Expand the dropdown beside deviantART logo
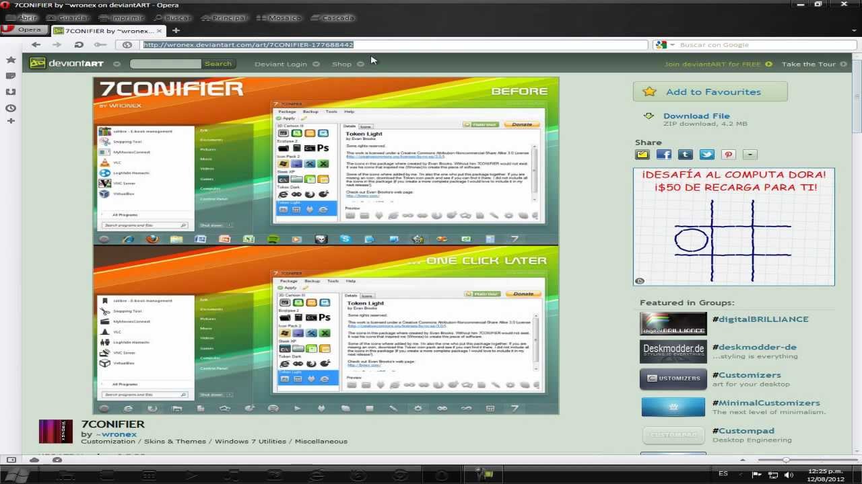The image size is (862, 484). 117,64
